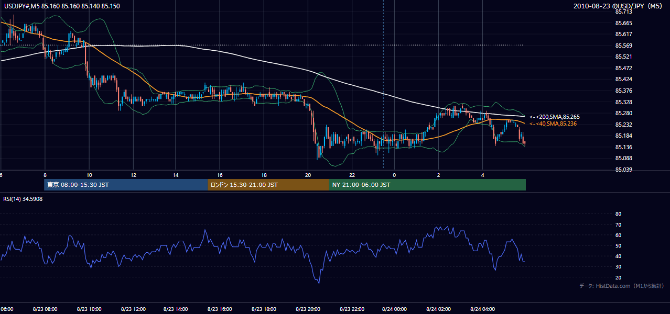Select the 2010-08-23 のUSD/JPY (M5) title
The height and width of the screenshot is (314, 670).
pos(618,6)
